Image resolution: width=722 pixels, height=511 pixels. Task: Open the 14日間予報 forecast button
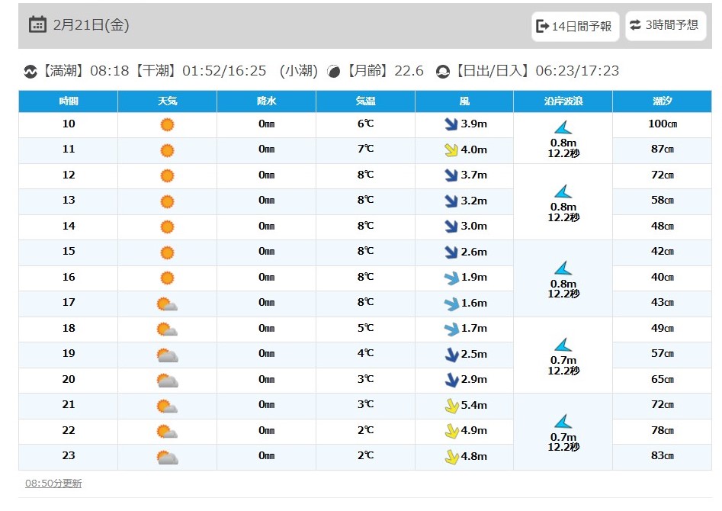pos(575,26)
